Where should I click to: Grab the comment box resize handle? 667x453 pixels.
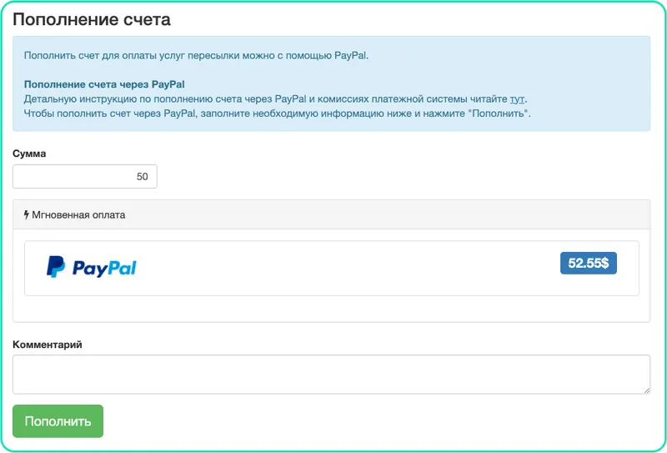coord(647,390)
